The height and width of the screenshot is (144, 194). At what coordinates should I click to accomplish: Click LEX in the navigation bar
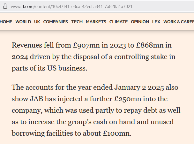[x=156, y=22]
